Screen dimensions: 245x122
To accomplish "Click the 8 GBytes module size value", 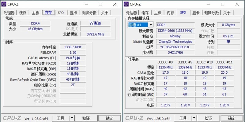I will (228, 25).
